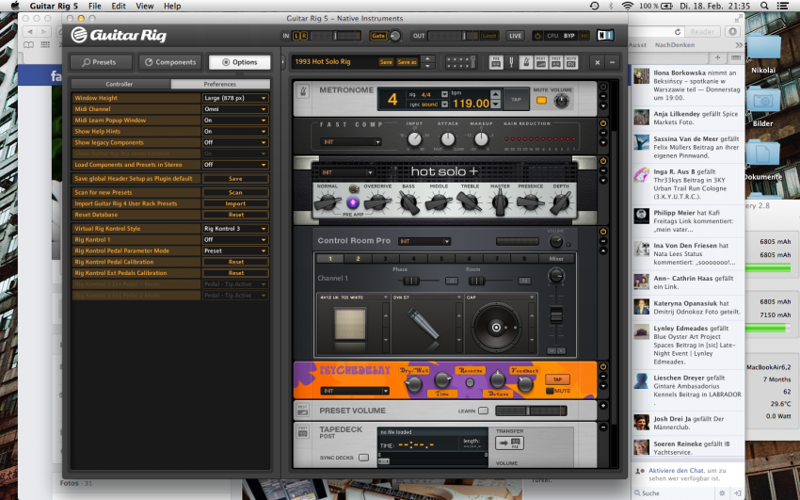Screen dimensions: 800x500
Task: Open Midi Channel dropdown
Action: point(235,109)
